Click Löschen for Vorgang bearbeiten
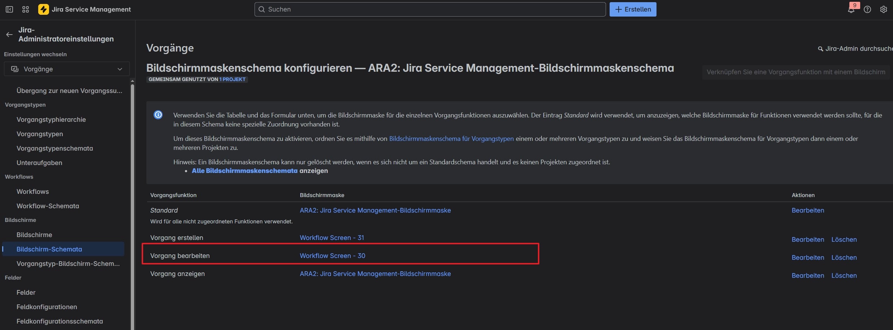 click(844, 258)
